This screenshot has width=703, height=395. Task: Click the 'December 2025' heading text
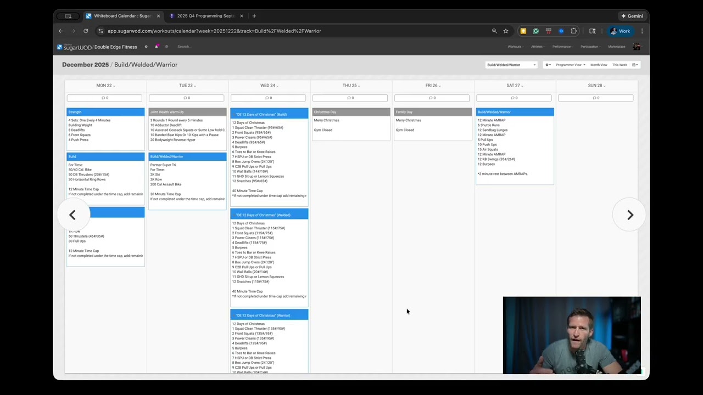(x=86, y=65)
